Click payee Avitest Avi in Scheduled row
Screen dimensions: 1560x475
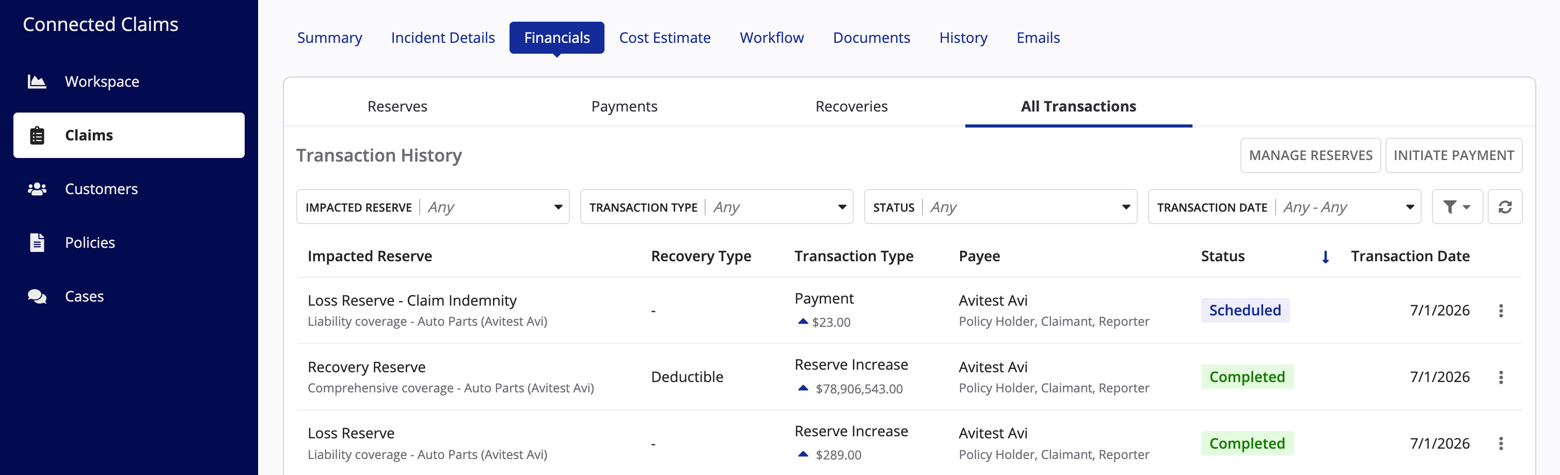993,300
